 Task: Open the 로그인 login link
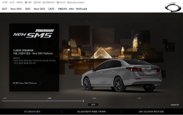[12, 2]
